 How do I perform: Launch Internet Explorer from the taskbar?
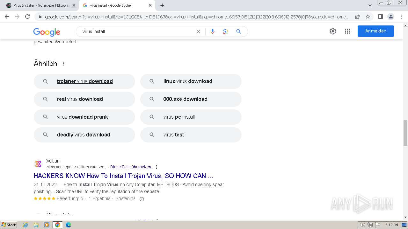tap(25, 225)
